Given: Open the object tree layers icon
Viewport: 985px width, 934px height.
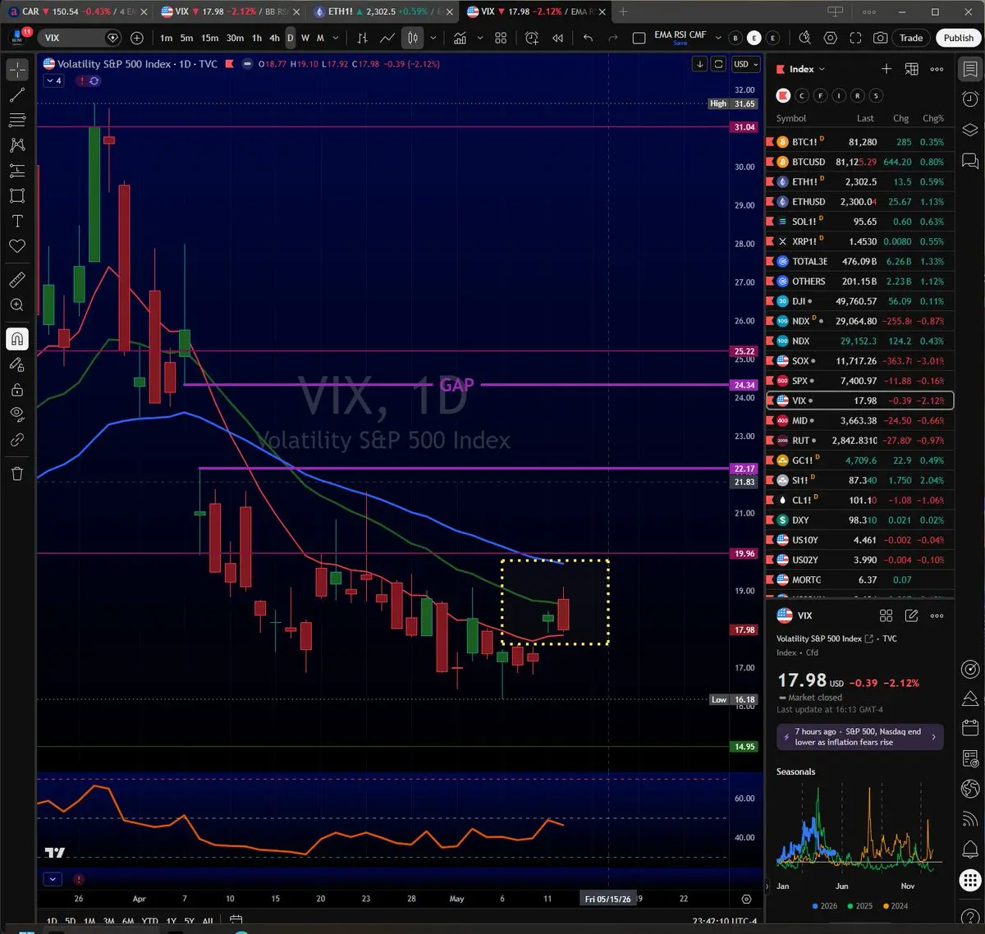Looking at the screenshot, I should [x=969, y=130].
